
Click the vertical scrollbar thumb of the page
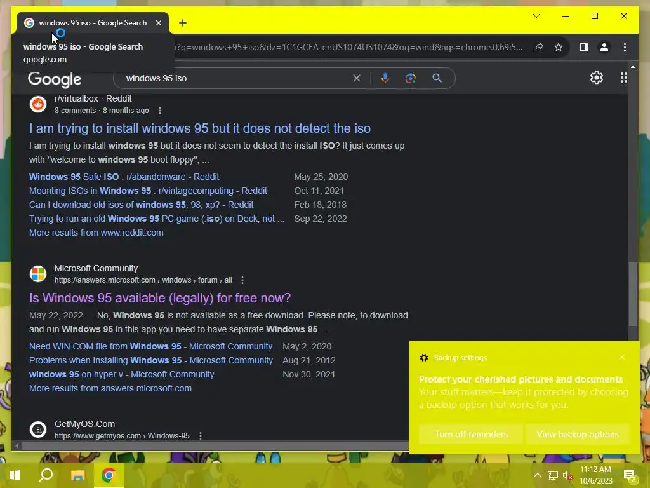pyautogui.click(x=633, y=294)
